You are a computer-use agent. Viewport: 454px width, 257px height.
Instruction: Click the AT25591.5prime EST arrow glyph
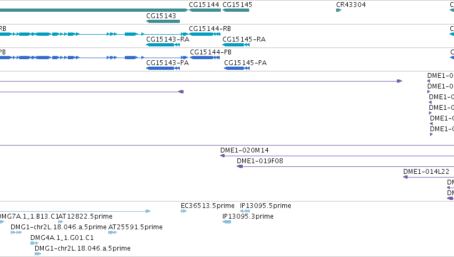[x=113, y=232]
